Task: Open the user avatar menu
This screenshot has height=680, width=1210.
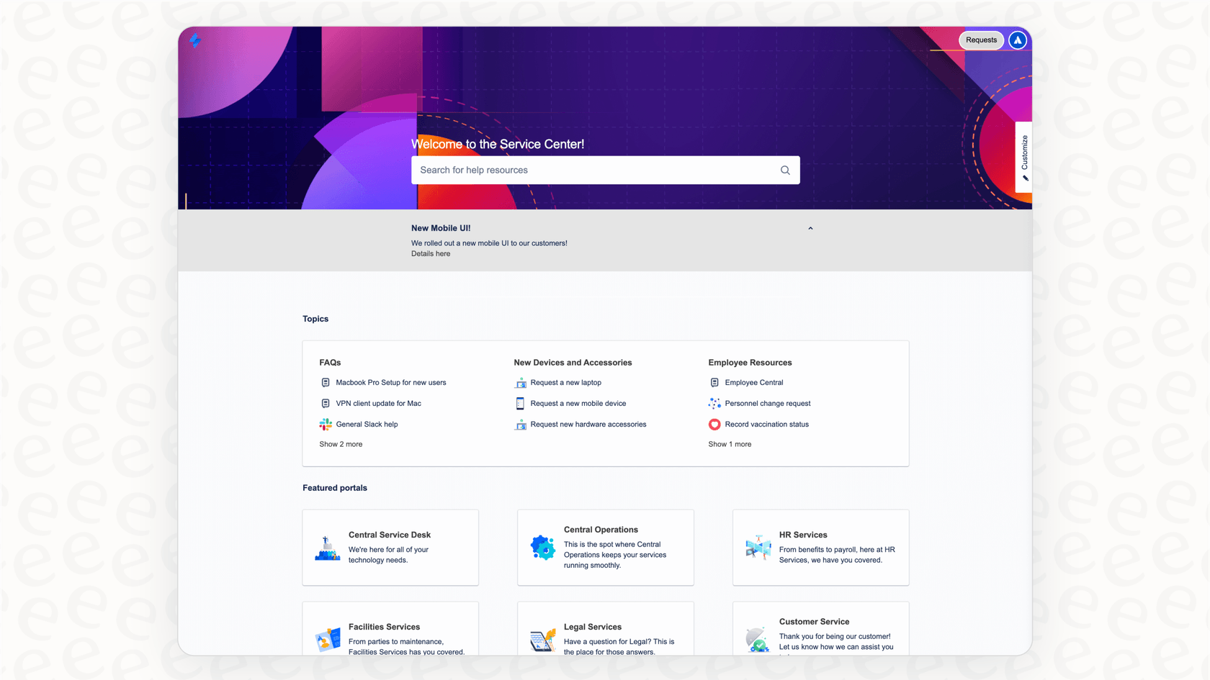Action: pos(1017,40)
